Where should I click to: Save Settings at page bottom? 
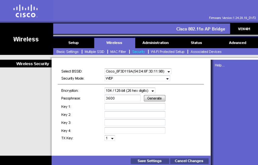150,161
